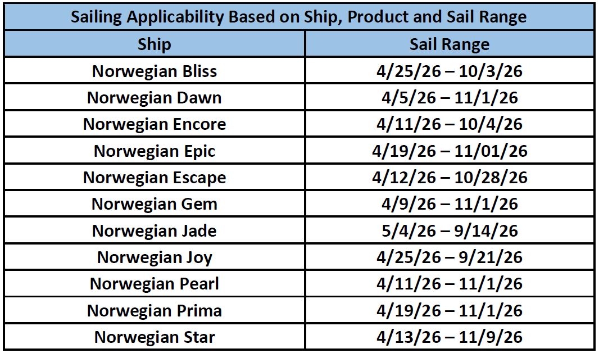Click on Norwegian Pearl
Image resolution: width=599 pixels, height=353 pixels.
(154, 284)
